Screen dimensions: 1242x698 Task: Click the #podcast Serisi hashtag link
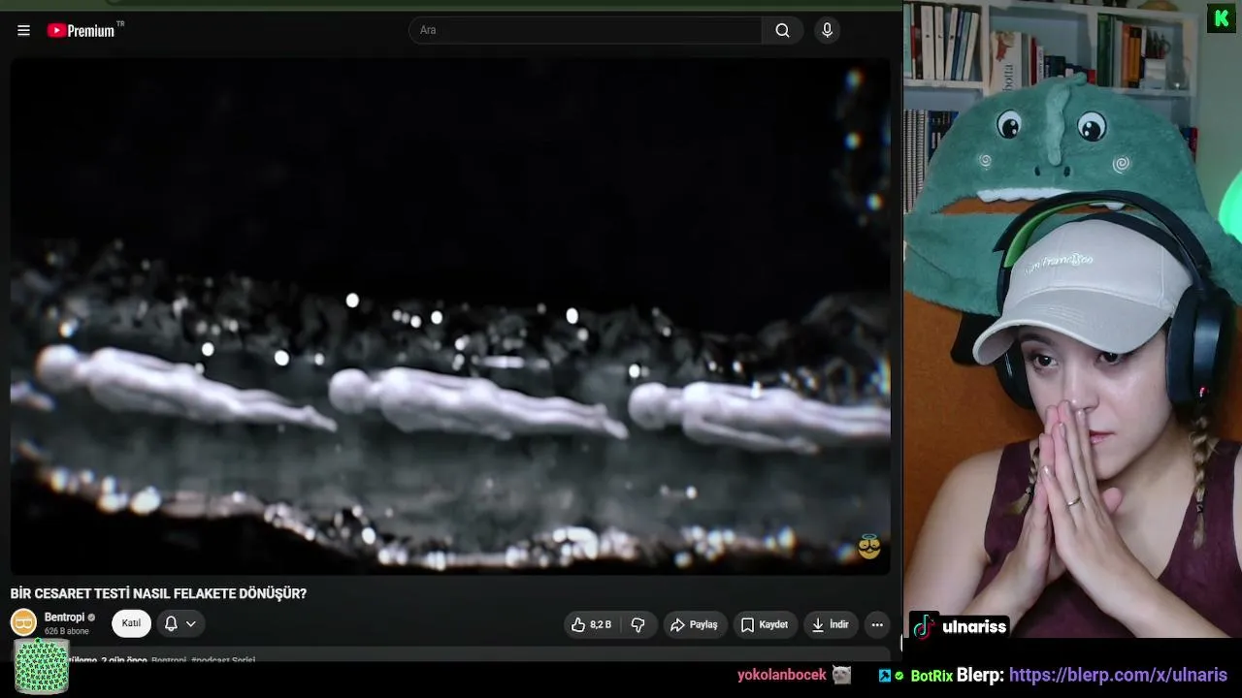223,660
